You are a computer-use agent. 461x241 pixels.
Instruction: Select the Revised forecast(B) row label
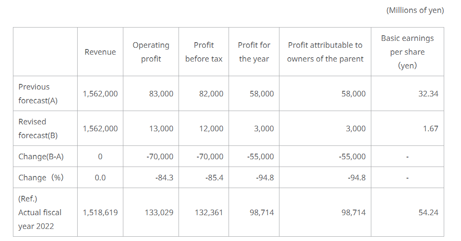click(x=38, y=129)
